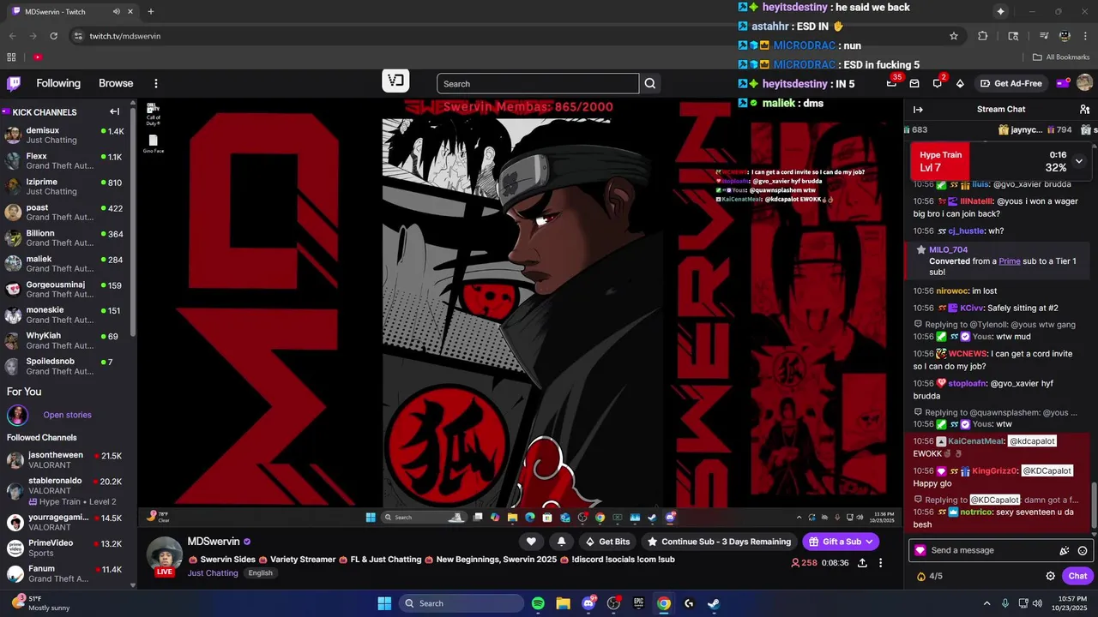Collapse the left channels sidebar
Screen dimensions: 1098x617
pos(114,111)
